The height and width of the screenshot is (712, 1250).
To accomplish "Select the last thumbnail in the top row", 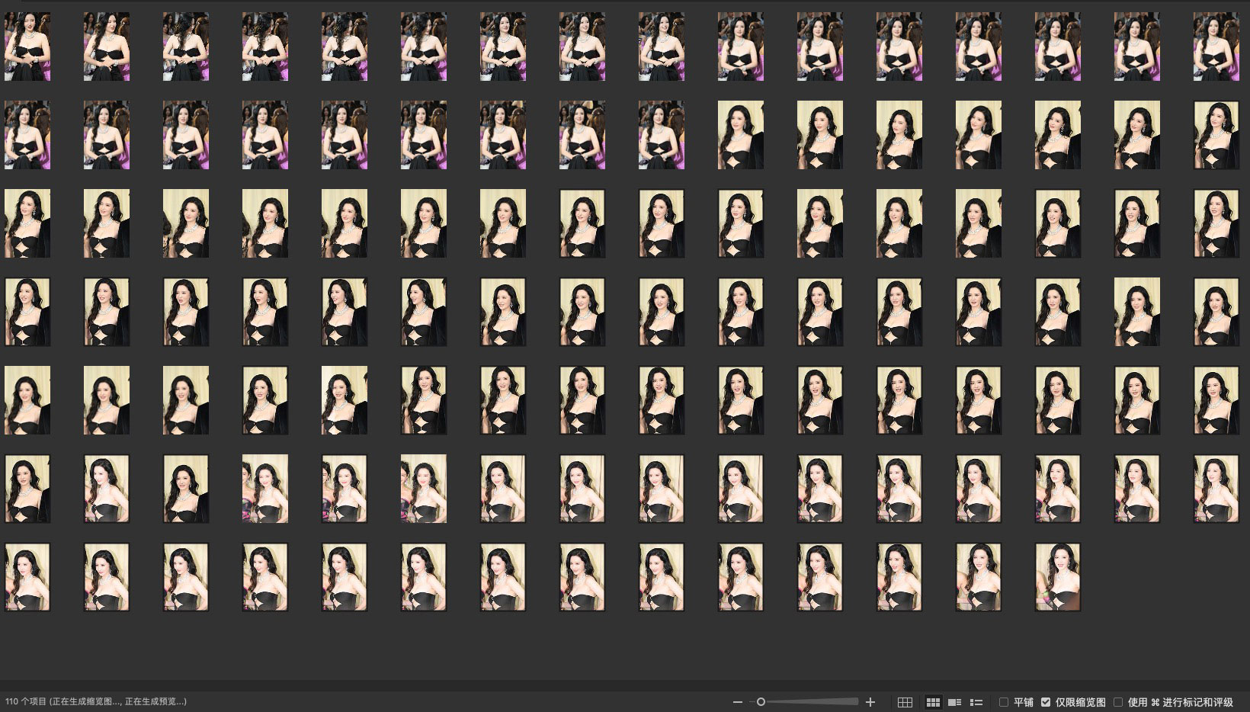I will (1216, 47).
